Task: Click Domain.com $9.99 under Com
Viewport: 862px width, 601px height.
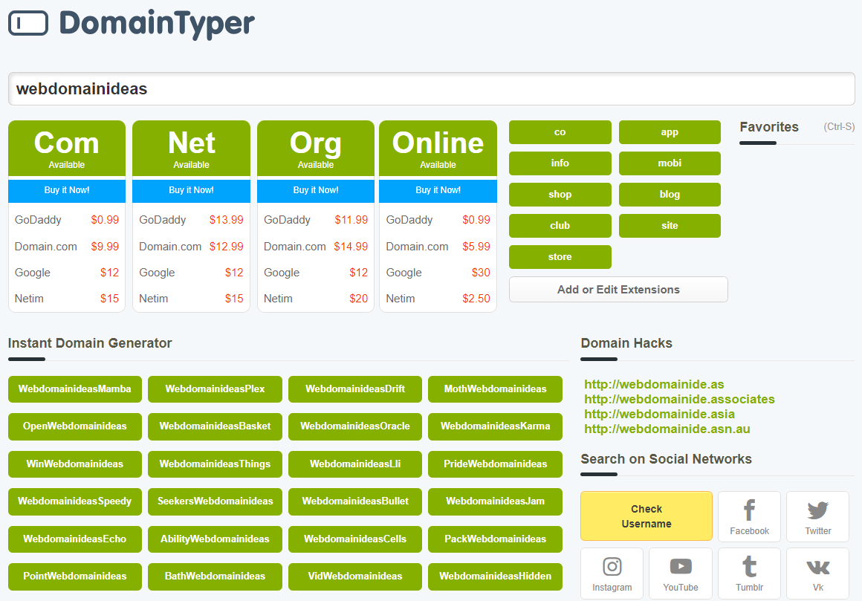Action: pos(67,247)
